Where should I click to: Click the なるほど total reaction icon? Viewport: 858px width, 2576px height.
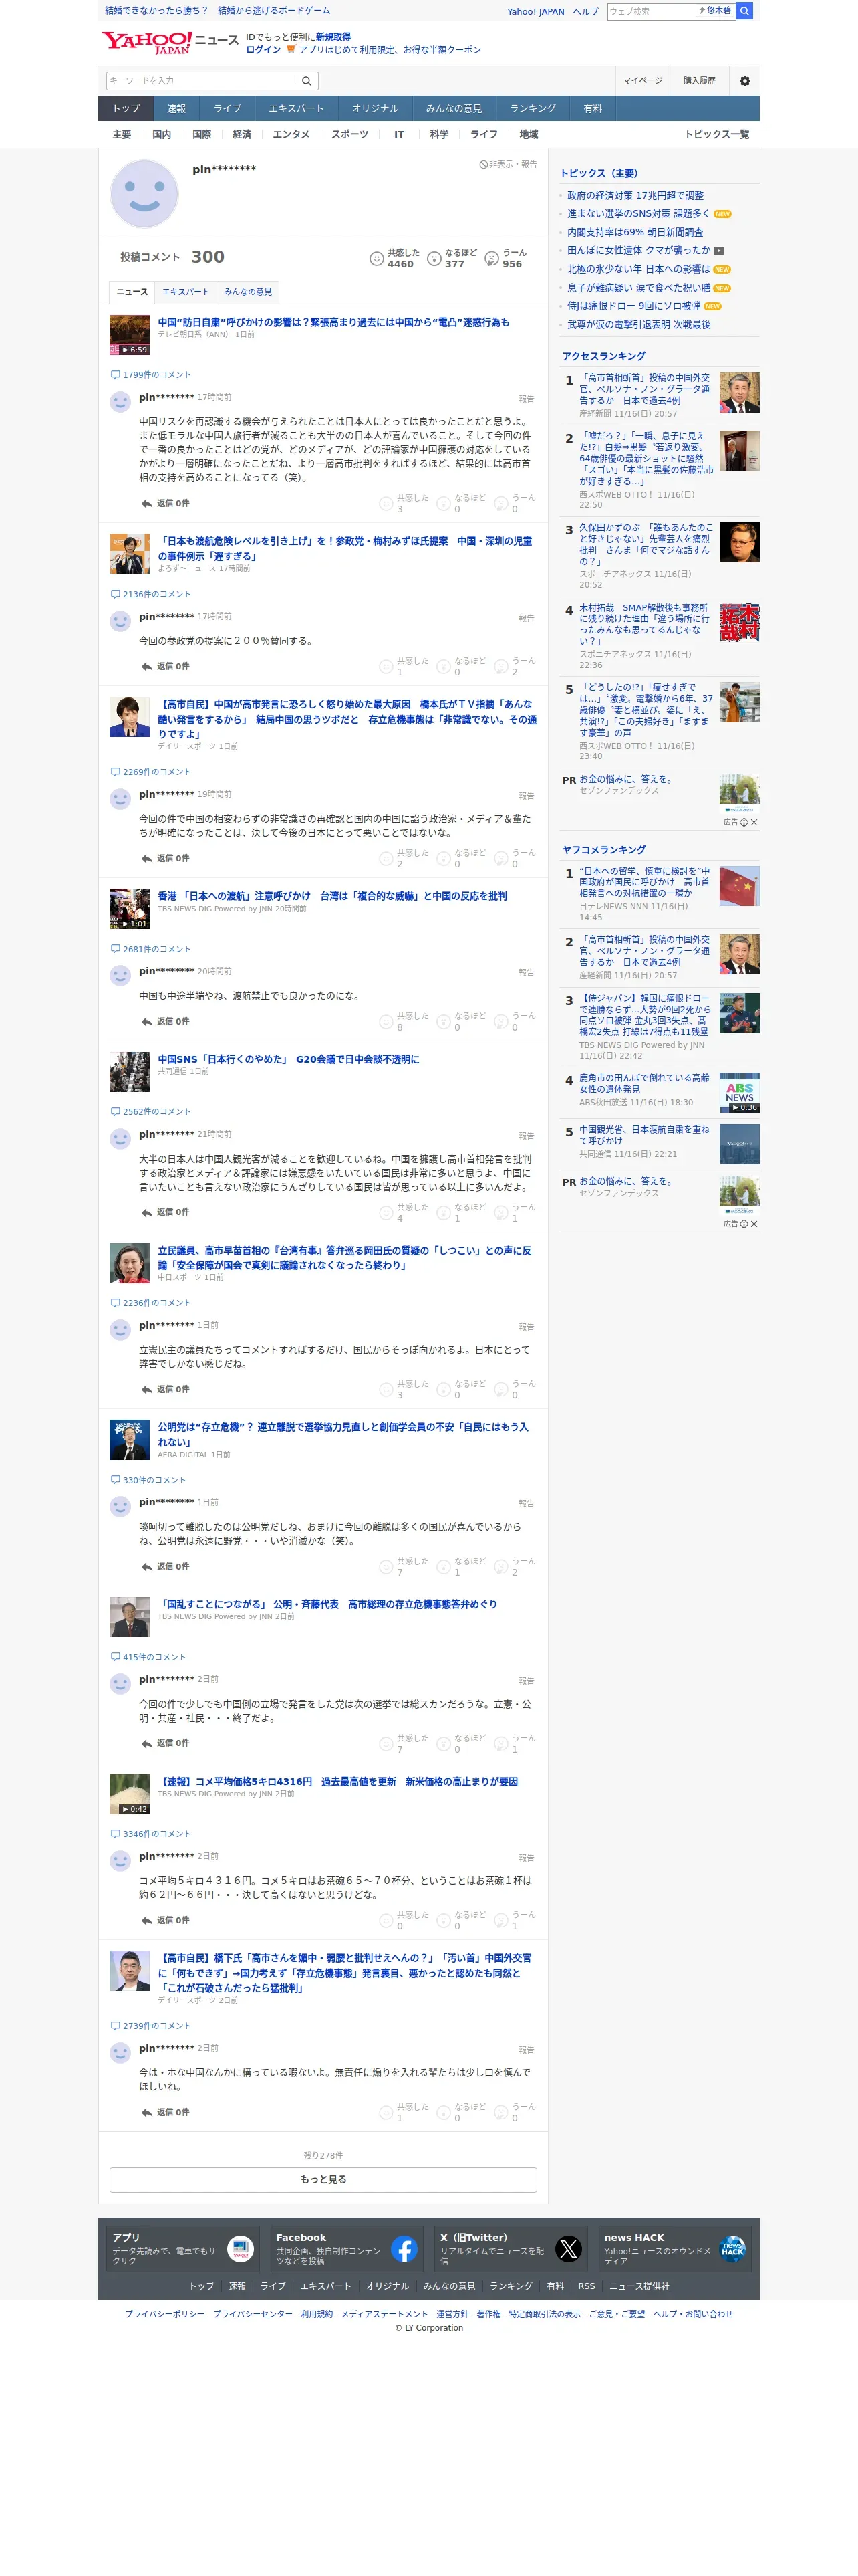pyautogui.click(x=434, y=258)
